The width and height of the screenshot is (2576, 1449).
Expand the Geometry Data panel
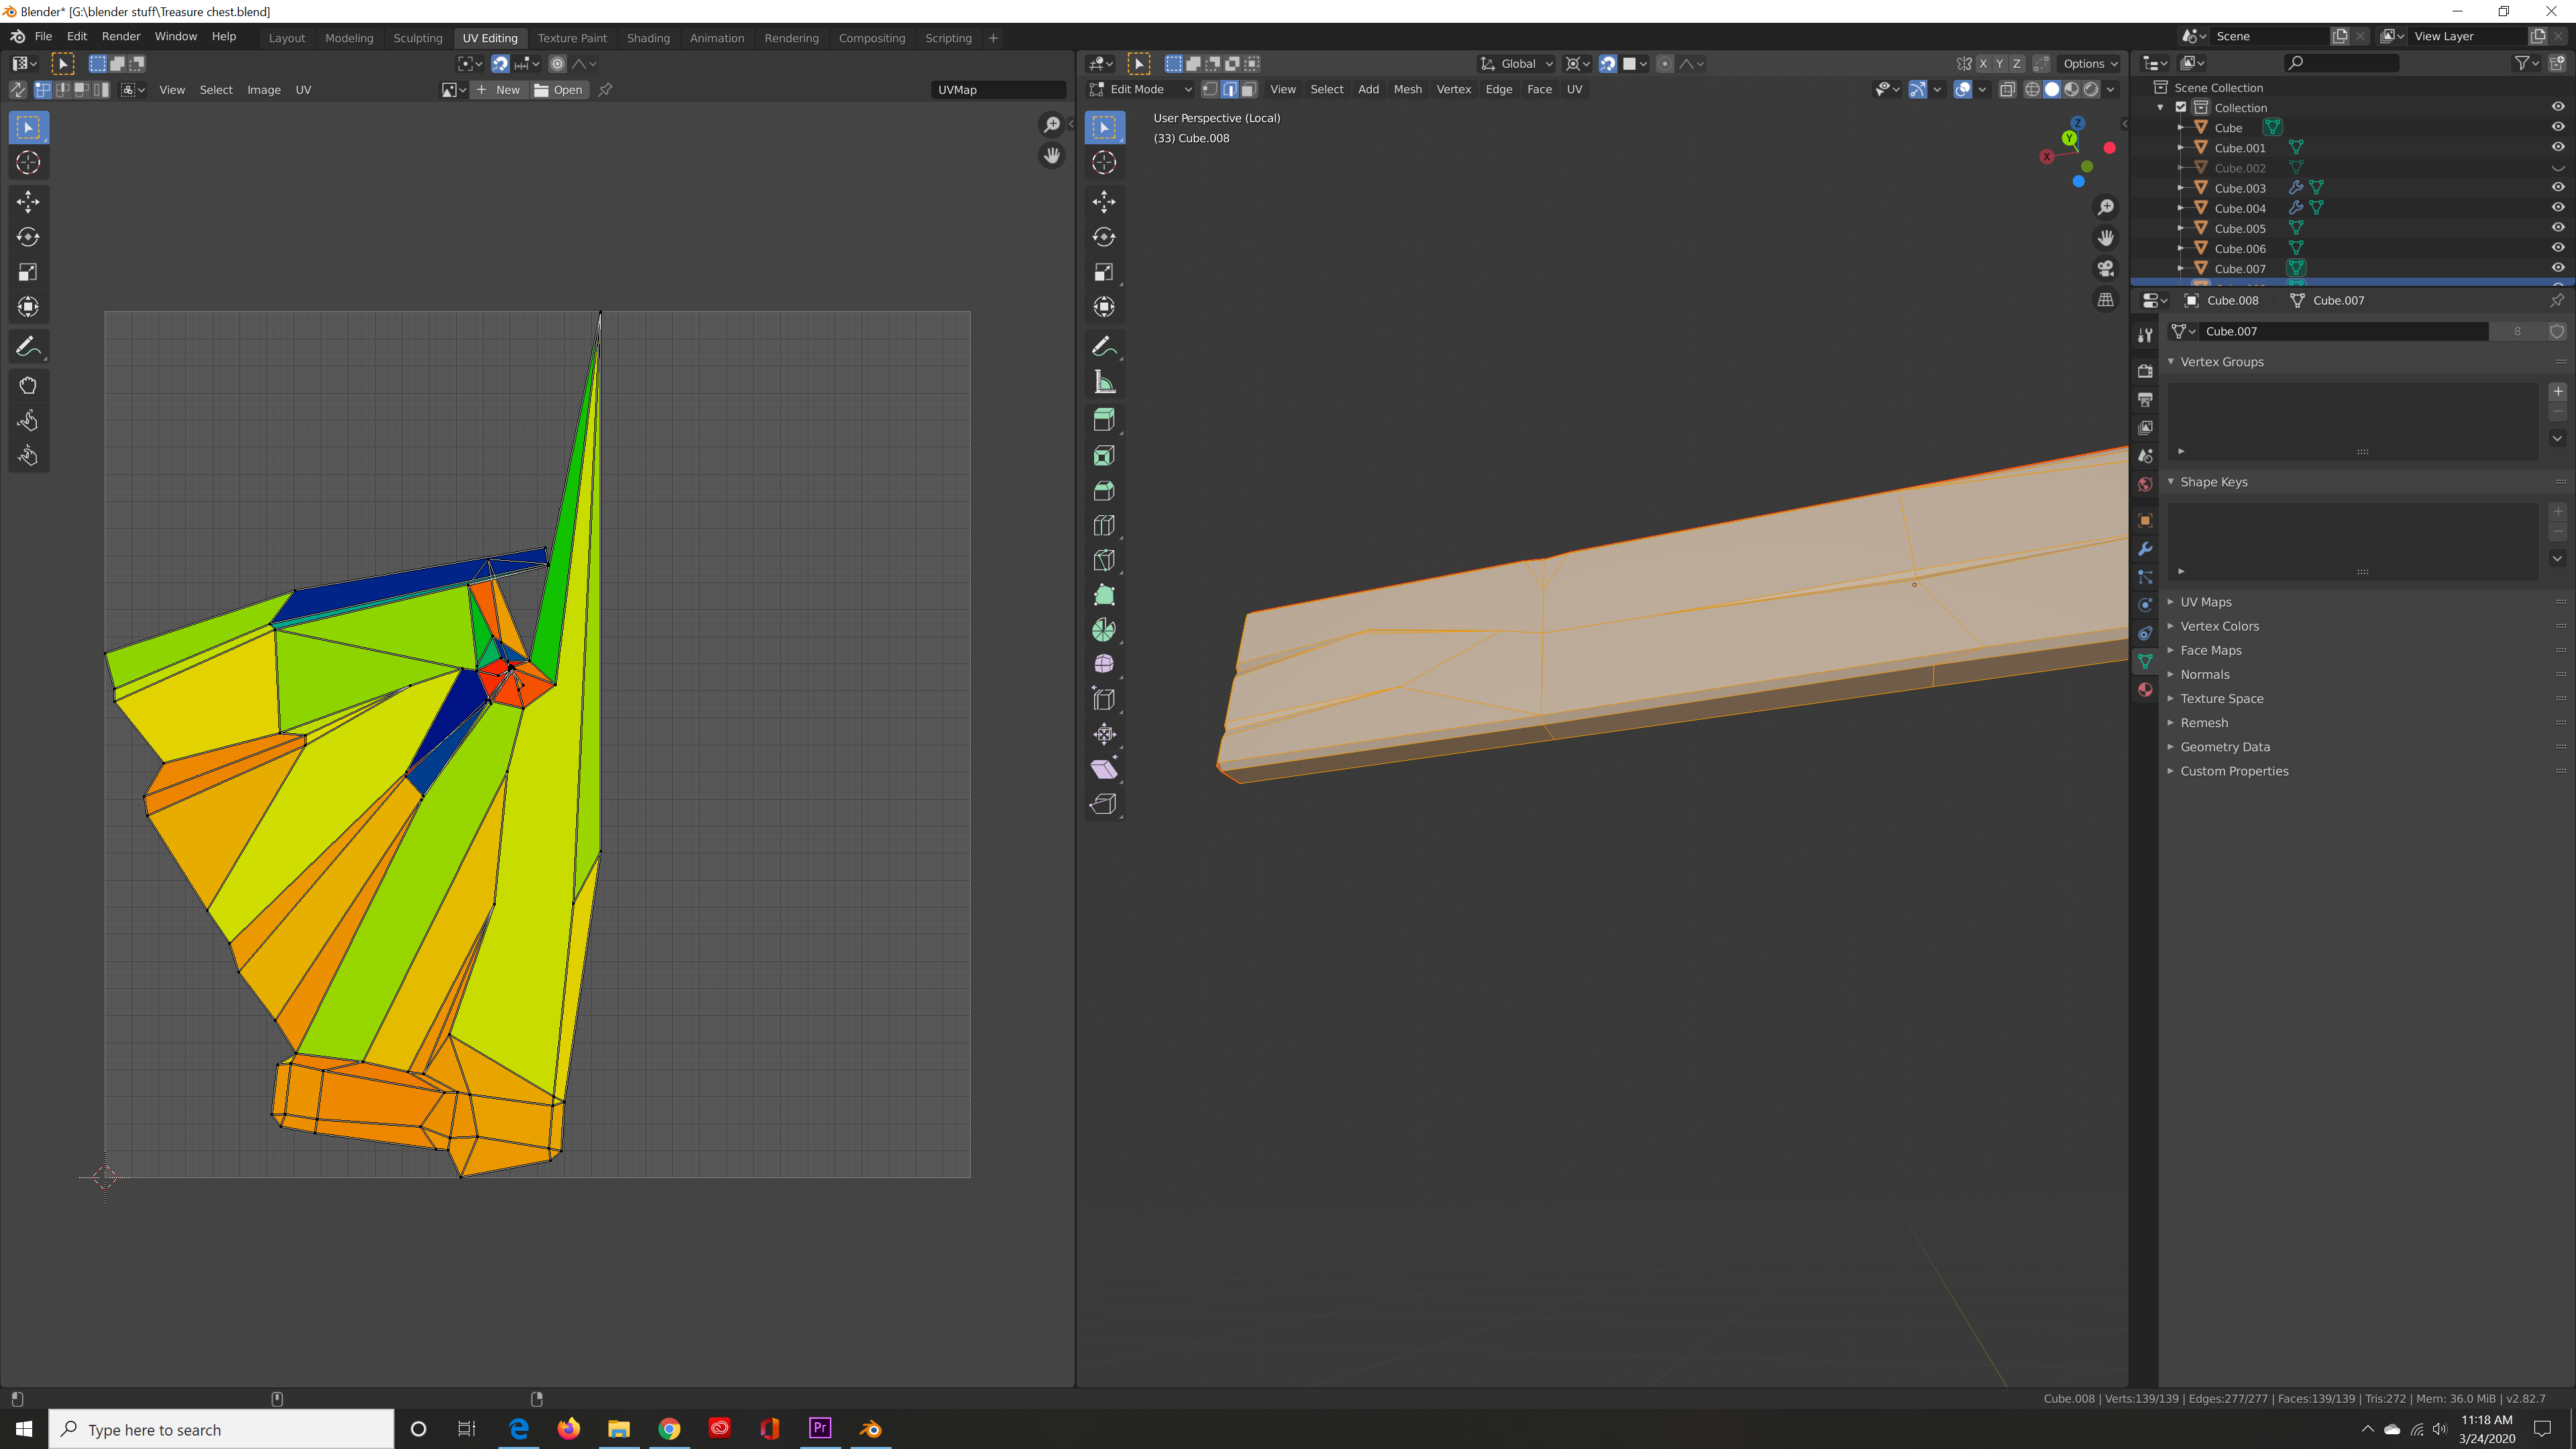coord(2224,747)
